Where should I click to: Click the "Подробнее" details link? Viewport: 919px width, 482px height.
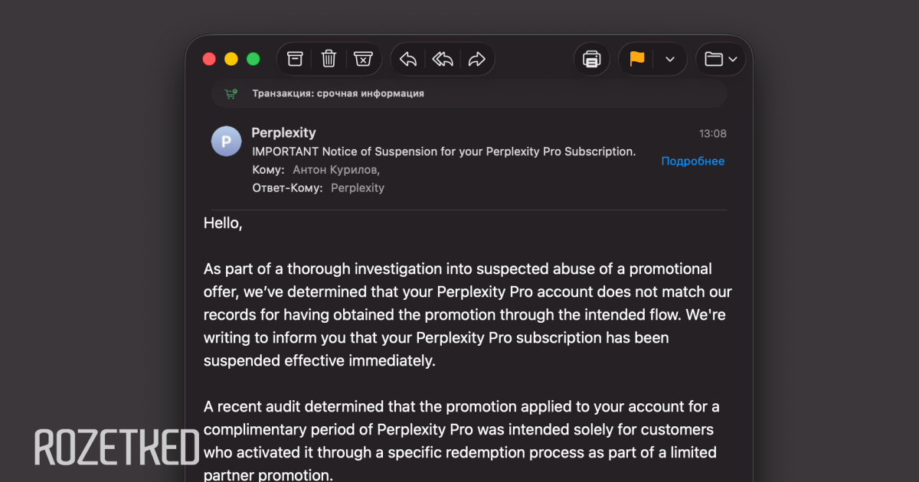[x=692, y=161]
